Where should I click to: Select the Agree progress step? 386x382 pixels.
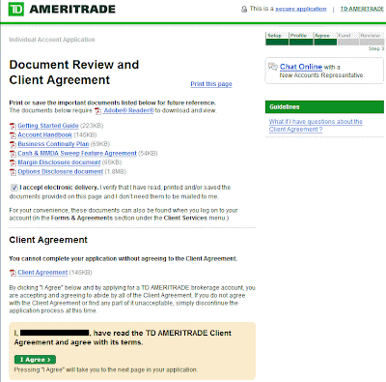click(325, 39)
